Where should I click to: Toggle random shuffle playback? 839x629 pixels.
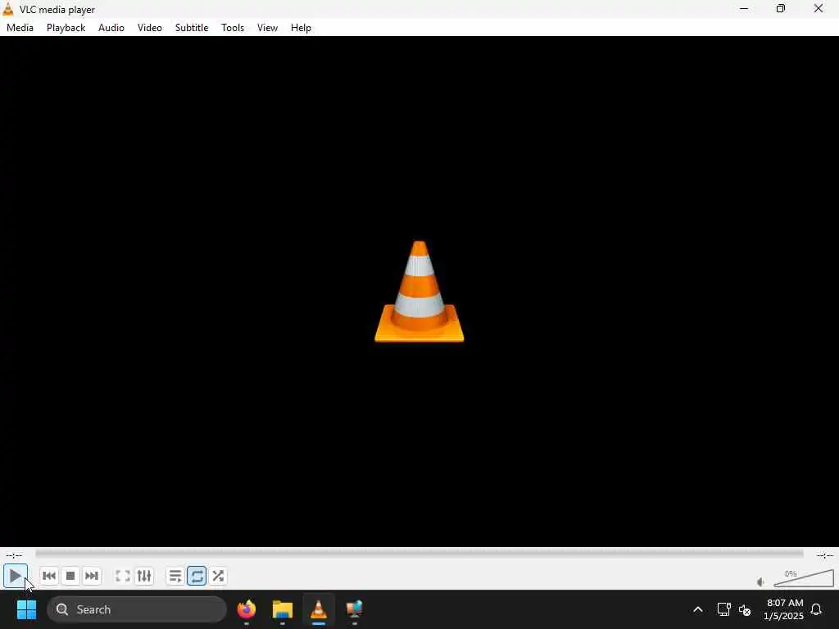[x=218, y=576]
